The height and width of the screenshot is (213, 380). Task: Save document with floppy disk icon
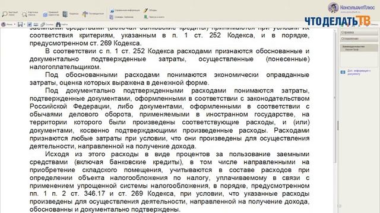pyautogui.click(x=20, y=24)
